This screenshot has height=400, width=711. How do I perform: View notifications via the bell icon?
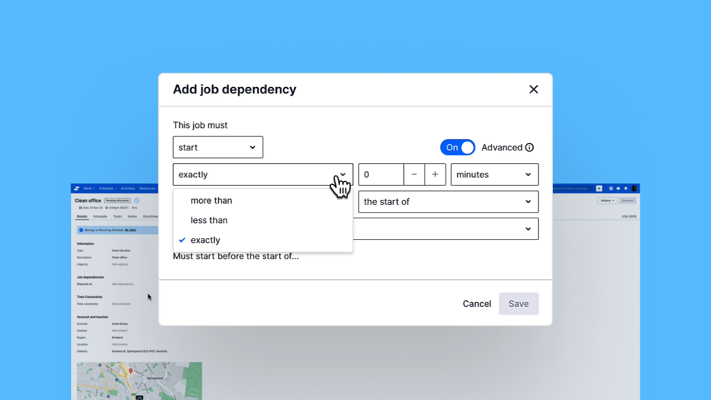pyautogui.click(x=626, y=188)
